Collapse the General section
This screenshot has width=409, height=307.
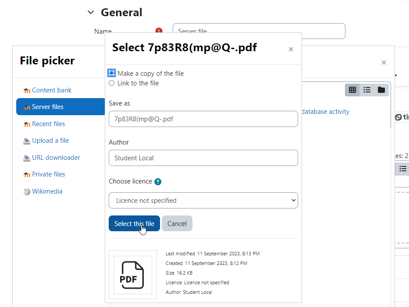pos(90,12)
